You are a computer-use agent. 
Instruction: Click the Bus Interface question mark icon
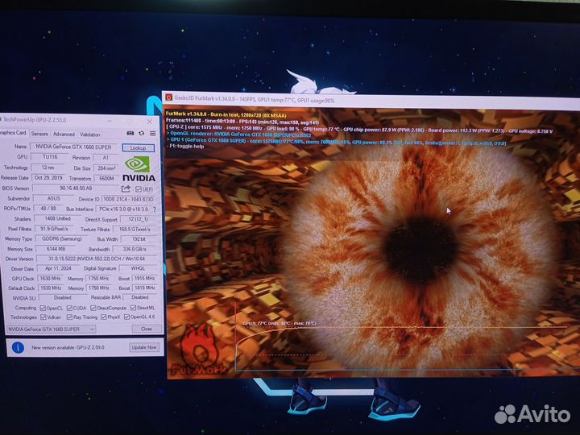tap(154, 209)
